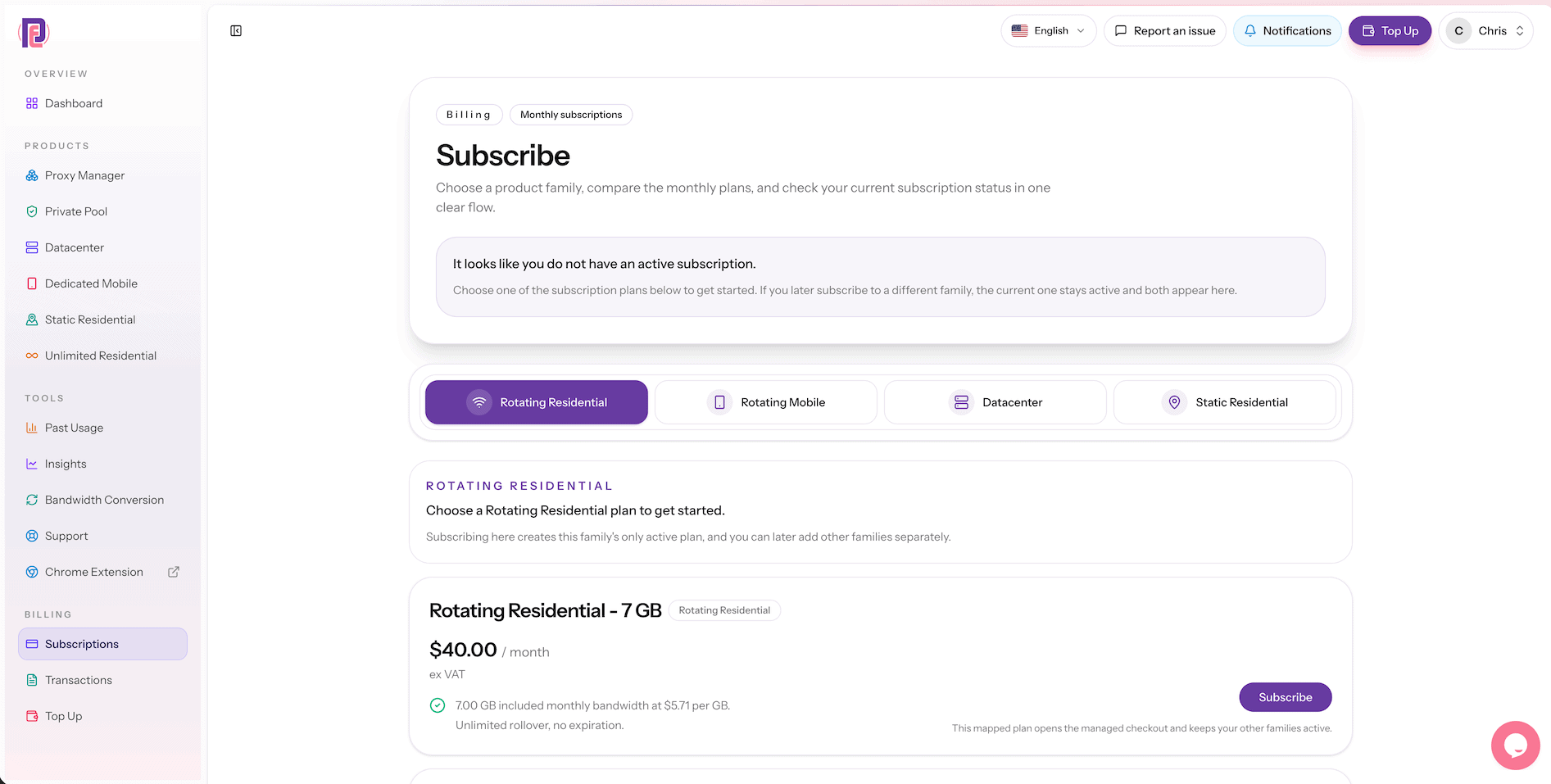The width and height of the screenshot is (1551, 784).
Task: Click the Proxy Manager sidebar icon
Action: coord(32,175)
